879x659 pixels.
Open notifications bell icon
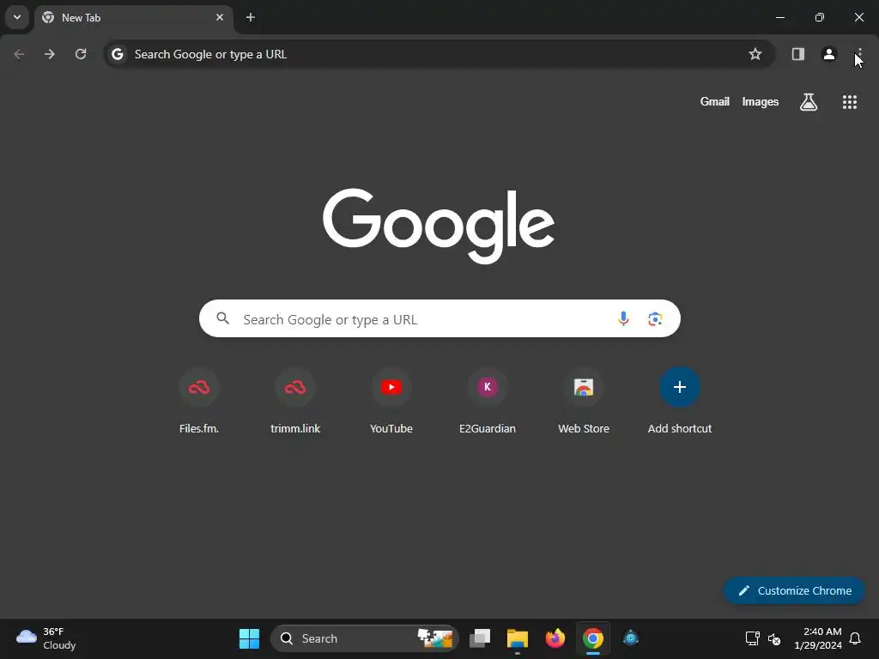(x=855, y=638)
